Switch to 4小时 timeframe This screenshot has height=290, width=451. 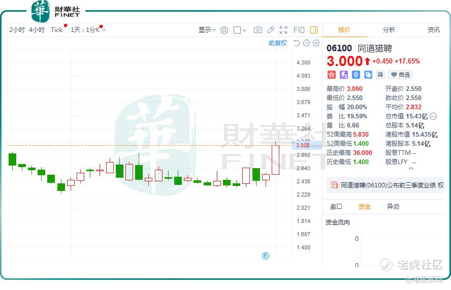click(37, 30)
